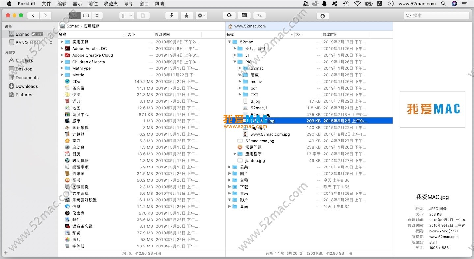Click the 我爱MAC preview image thumbnail

coord(432,109)
